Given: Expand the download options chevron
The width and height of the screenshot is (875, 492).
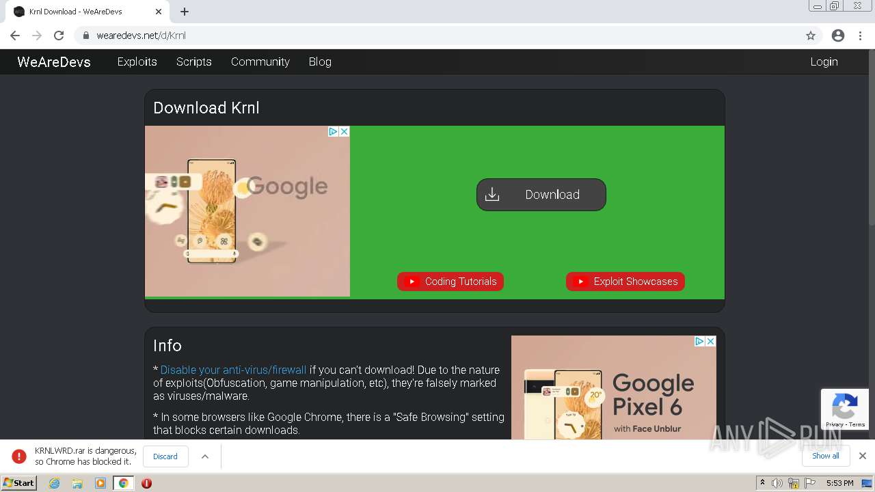Looking at the screenshot, I should click(204, 456).
